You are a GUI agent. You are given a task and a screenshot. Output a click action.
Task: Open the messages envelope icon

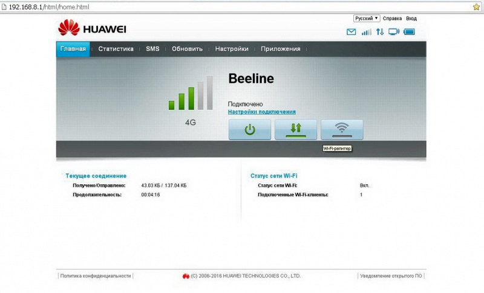pos(351,32)
